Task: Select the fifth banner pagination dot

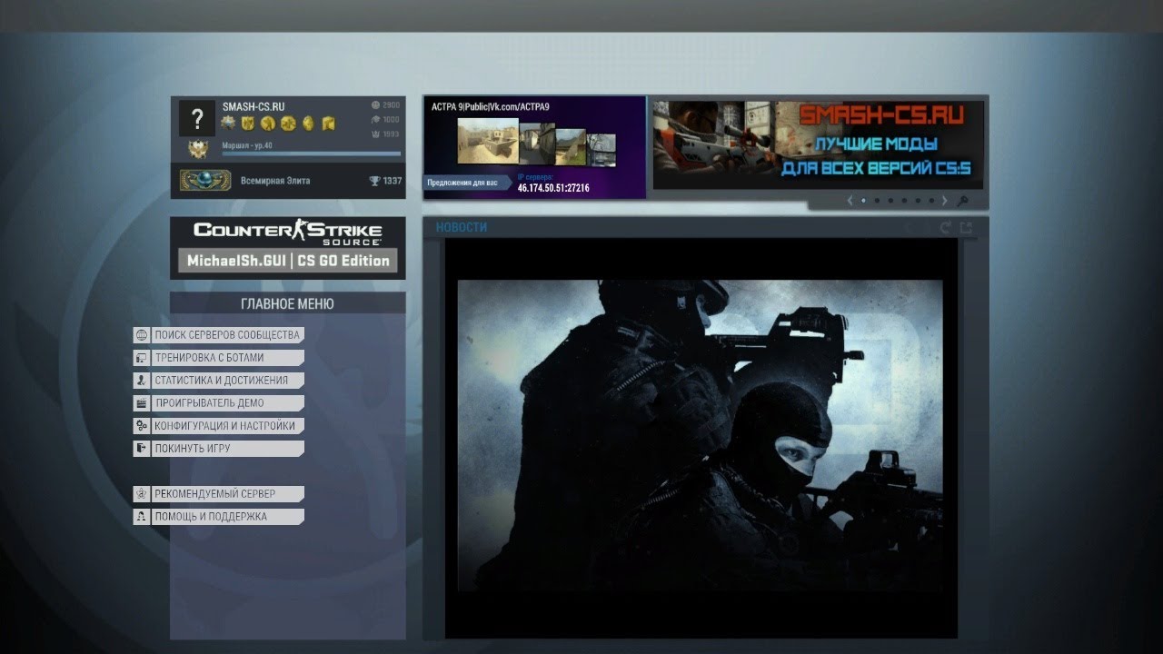Action: pyautogui.click(x=918, y=201)
